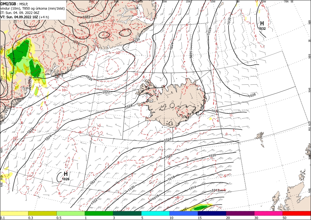The image size is (311, 220).
Task: Click the '1016' isobar label
Action: [x=156, y=197]
